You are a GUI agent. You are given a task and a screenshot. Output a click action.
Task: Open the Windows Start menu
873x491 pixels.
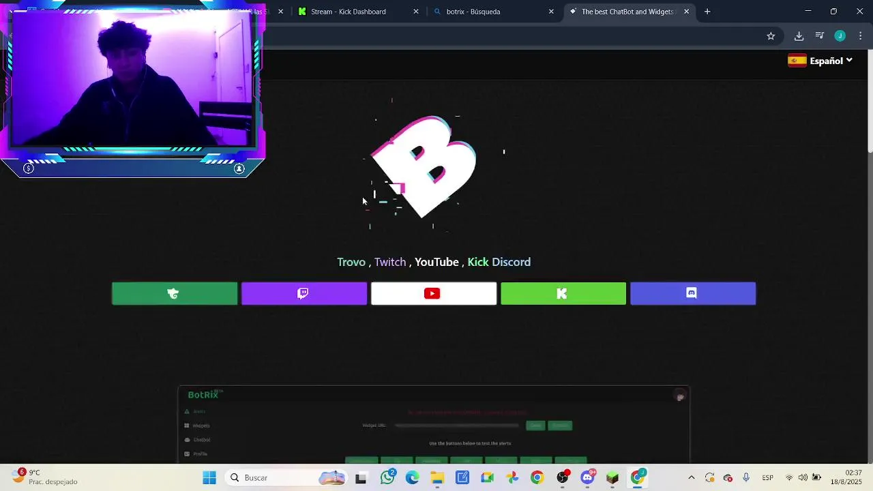pos(209,477)
